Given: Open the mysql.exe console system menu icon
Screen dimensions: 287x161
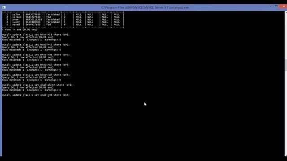Looking at the screenshot, I should [x=4, y=7].
